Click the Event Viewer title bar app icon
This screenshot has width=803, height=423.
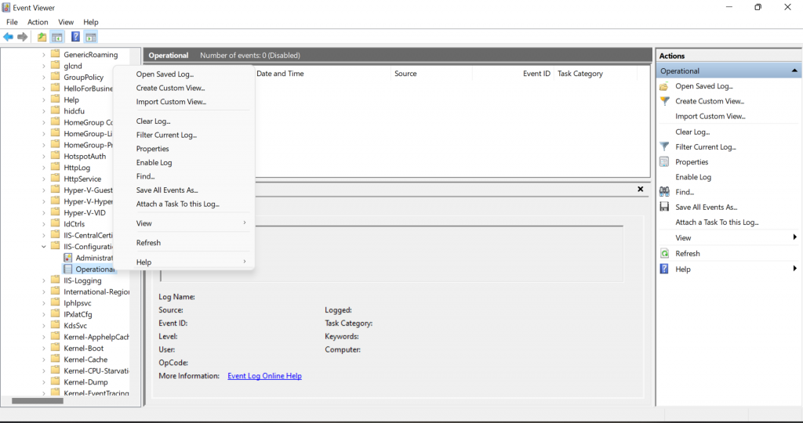tap(6, 8)
